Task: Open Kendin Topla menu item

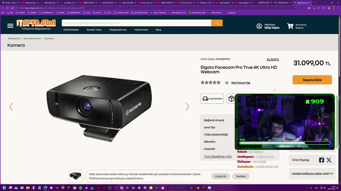Action: (94, 30)
